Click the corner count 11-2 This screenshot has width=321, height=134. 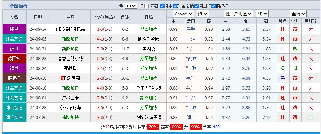(125, 49)
